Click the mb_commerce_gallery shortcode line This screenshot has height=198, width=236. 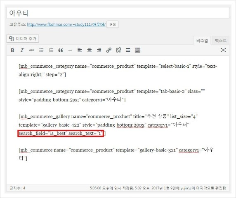108,117
